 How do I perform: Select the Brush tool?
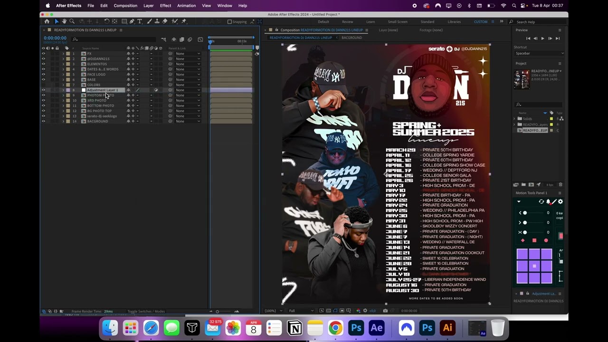click(149, 21)
